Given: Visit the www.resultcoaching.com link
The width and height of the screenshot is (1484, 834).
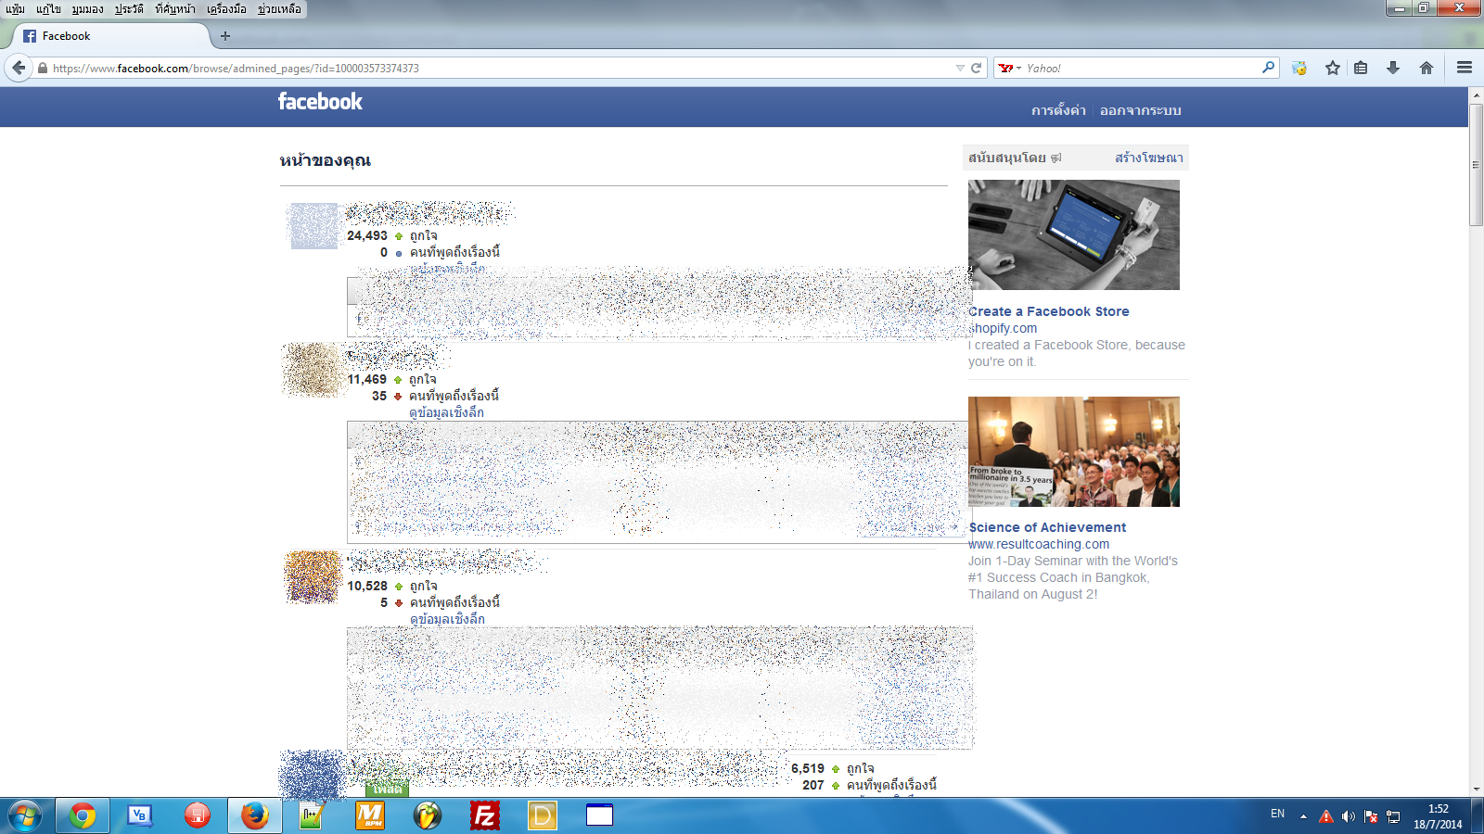Looking at the screenshot, I should 1039,544.
